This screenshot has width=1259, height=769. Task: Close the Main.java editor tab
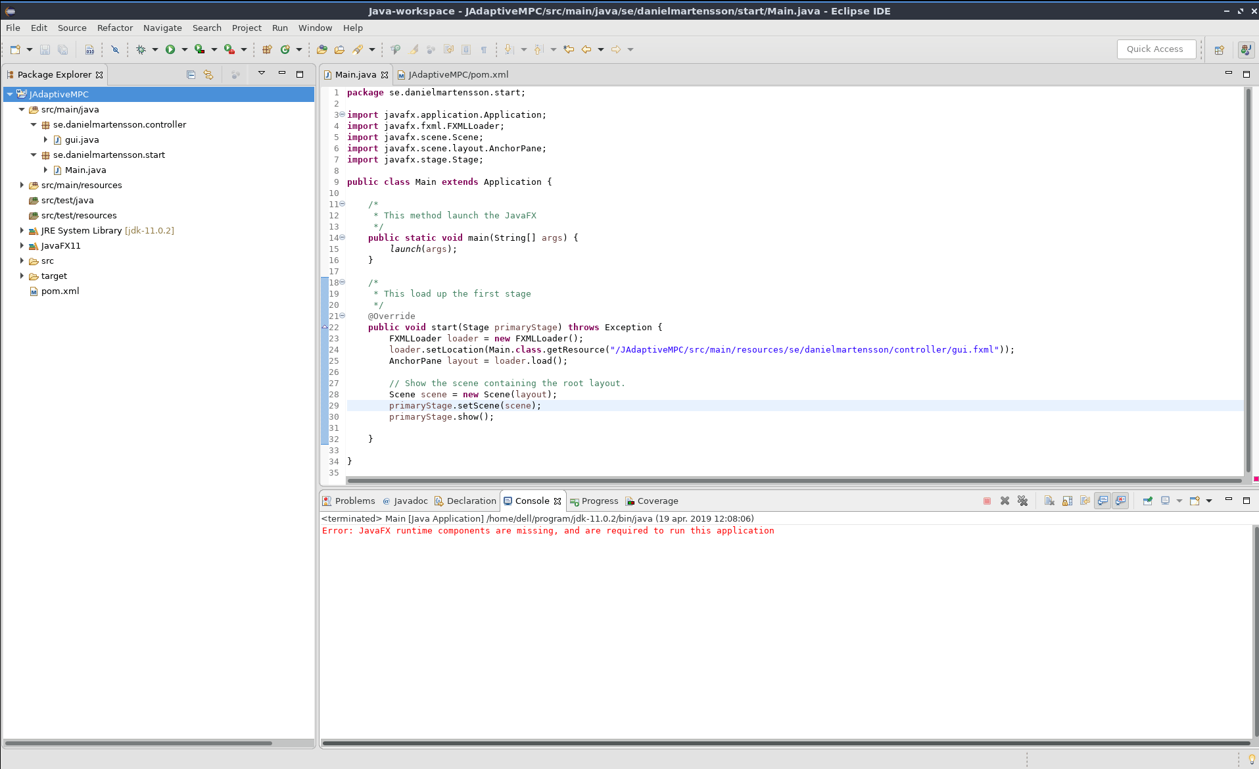point(385,75)
